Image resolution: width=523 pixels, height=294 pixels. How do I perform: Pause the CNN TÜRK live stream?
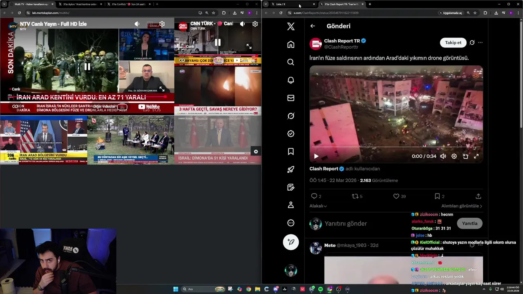(218, 42)
